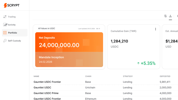Click the Self-Custody key icon
Viewport: 178px width, 100px height.
[5, 41]
